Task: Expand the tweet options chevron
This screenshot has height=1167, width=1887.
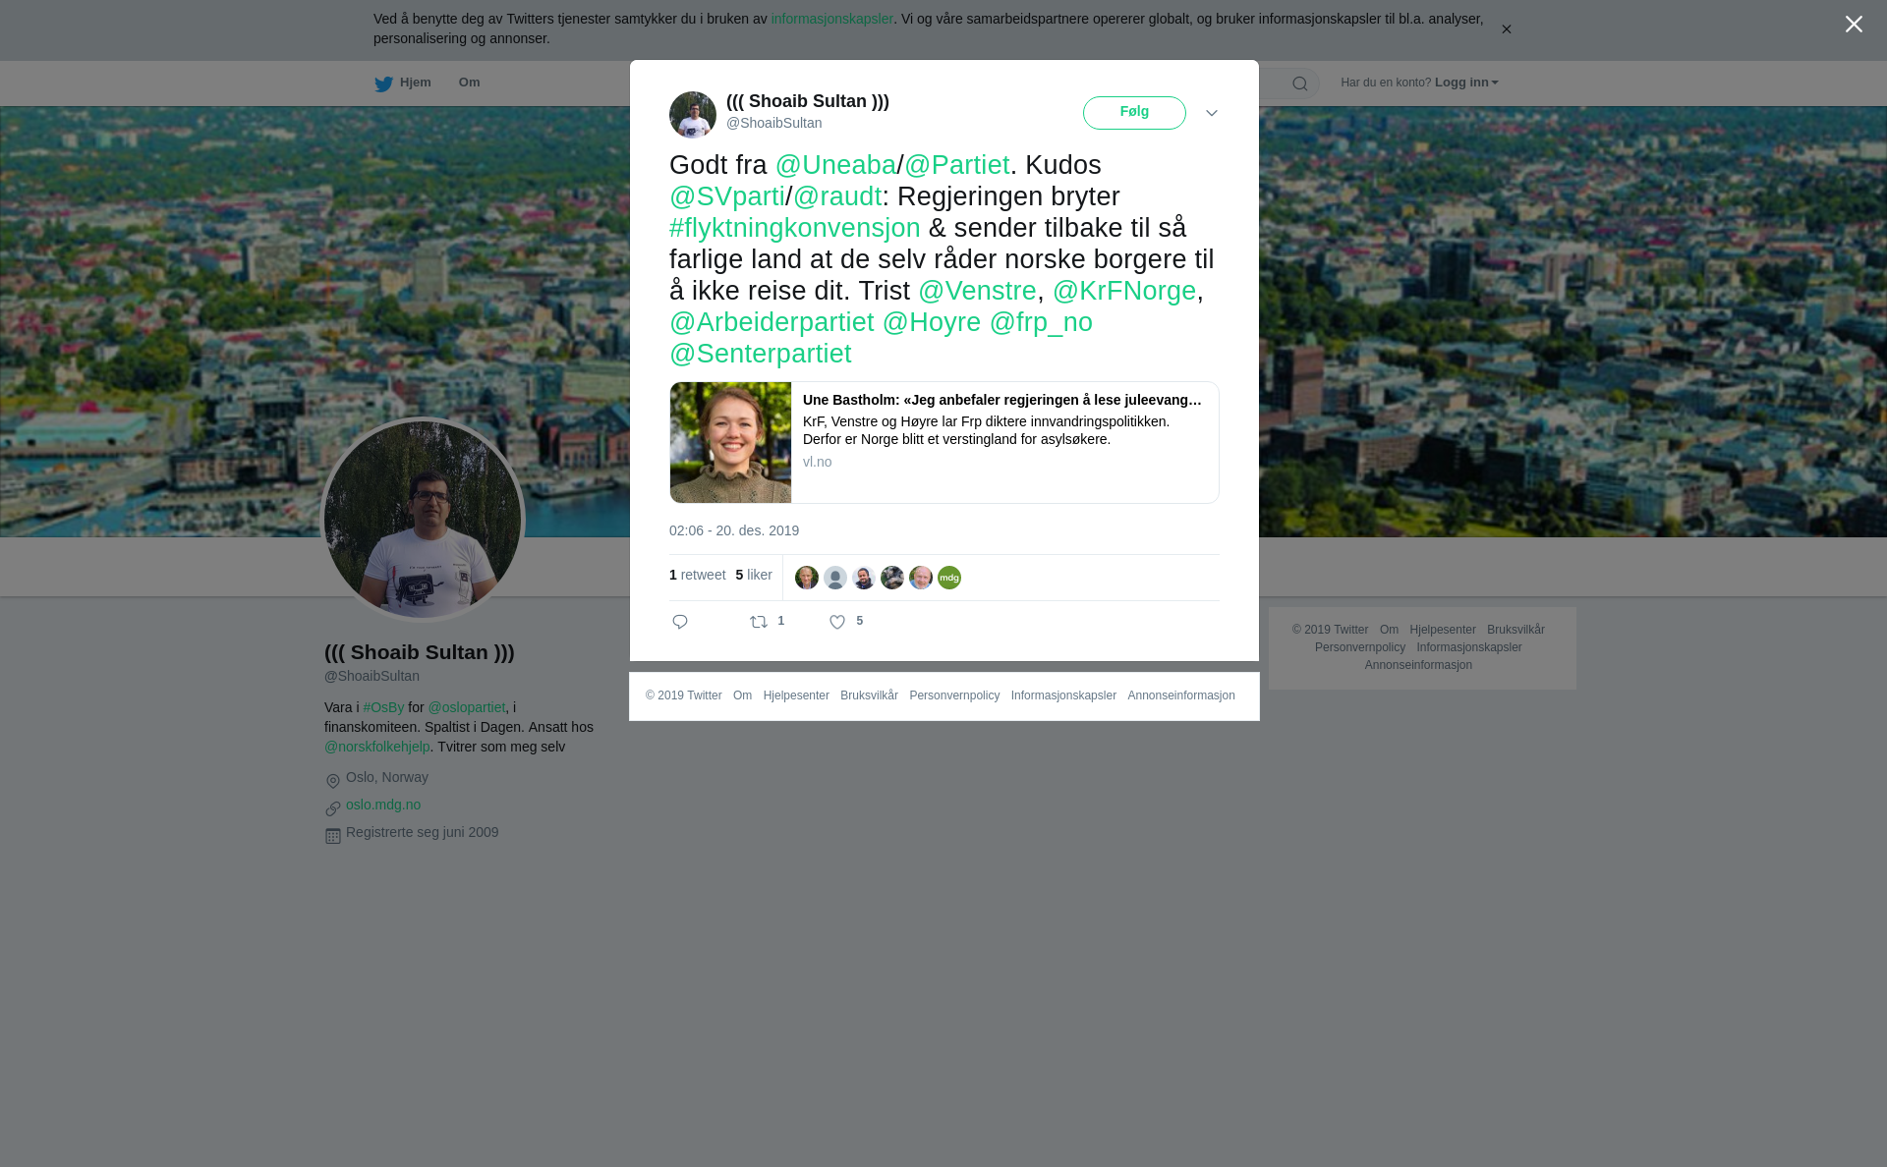Action: (x=1212, y=114)
